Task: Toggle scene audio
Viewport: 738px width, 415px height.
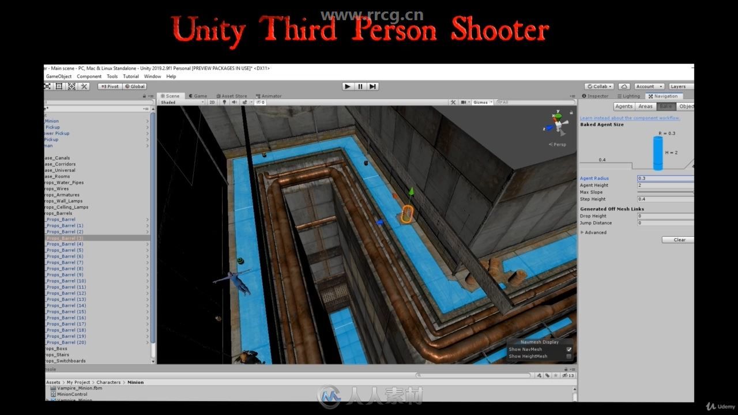Action: [x=234, y=102]
